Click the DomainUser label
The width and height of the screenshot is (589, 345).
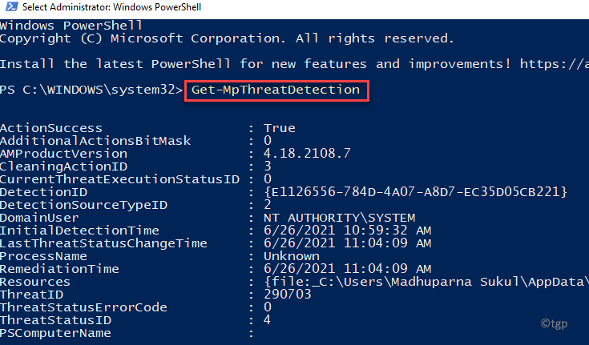39,218
